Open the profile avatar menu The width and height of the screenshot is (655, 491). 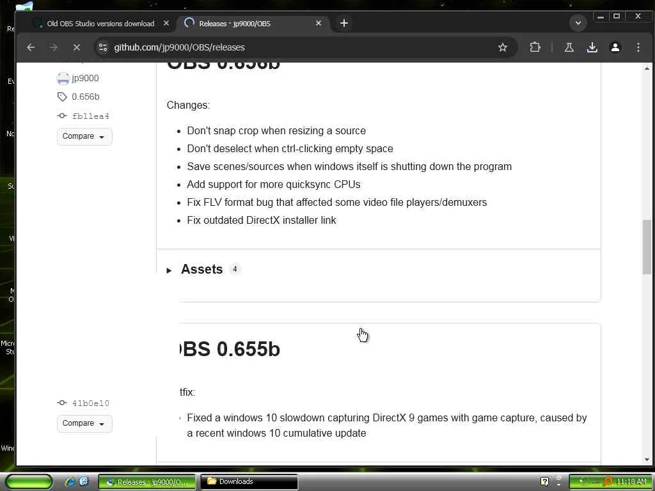pos(615,47)
